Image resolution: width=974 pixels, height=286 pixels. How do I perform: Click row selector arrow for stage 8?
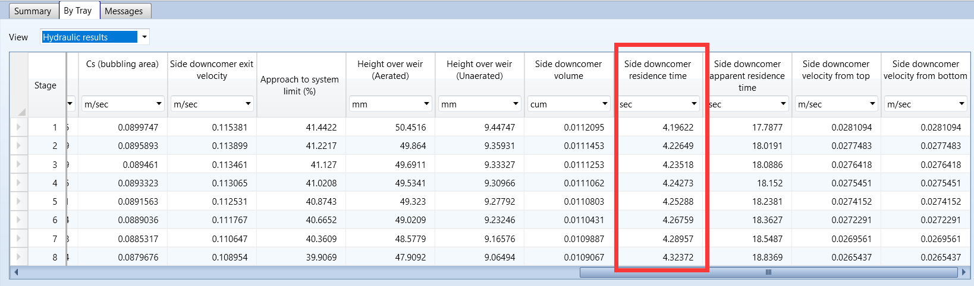[19, 257]
